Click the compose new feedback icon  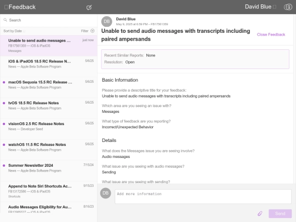point(89,7)
